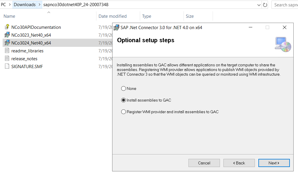The height and width of the screenshot is (174, 298).
Task: Expand chevron before Downloads in breadcrumb
Action: [10, 5]
